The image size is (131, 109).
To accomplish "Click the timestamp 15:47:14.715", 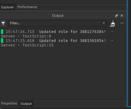I will coord(20,32).
